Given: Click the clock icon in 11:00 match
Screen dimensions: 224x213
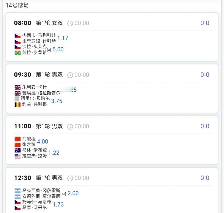Looking at the screenshot, I should pyautogui.click(x=70, y=126).
